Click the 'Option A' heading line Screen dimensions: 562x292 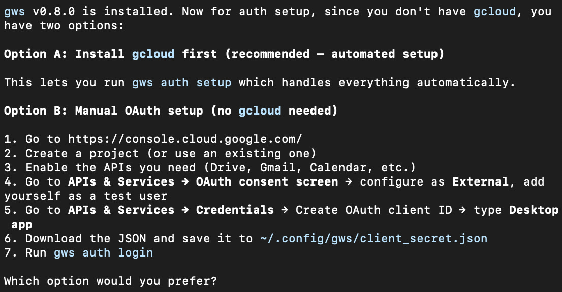coord(224,54)
